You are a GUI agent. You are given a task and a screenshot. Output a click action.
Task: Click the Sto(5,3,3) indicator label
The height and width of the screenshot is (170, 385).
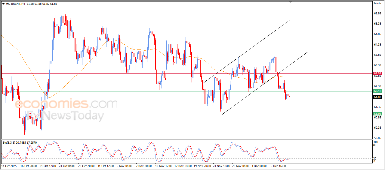pos(10,142)
